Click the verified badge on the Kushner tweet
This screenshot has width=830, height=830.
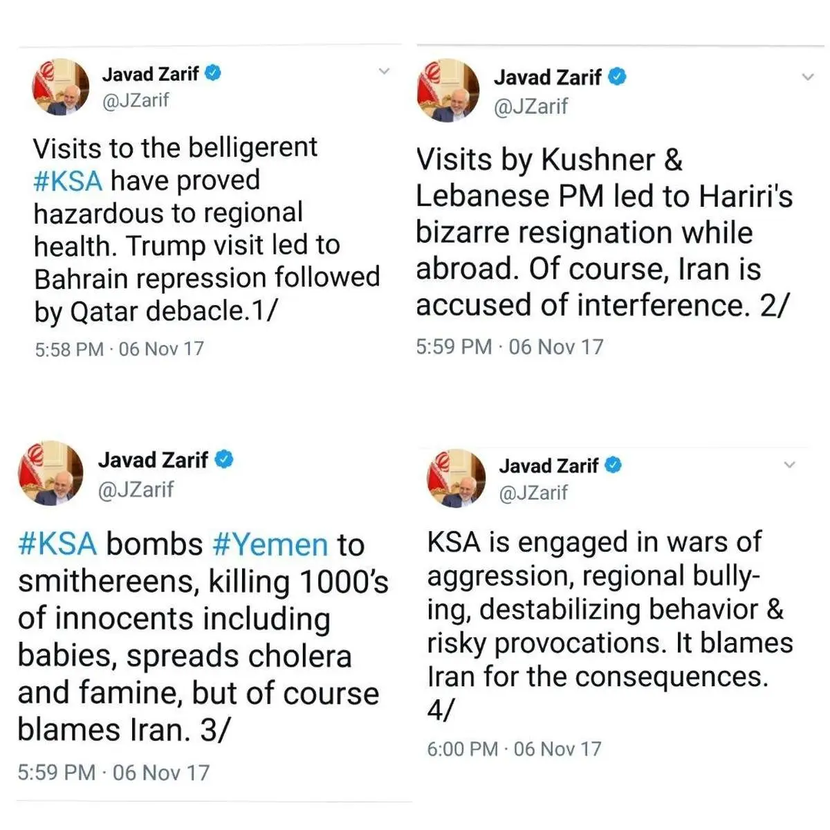pyautogui.click(x=618, y=77)
